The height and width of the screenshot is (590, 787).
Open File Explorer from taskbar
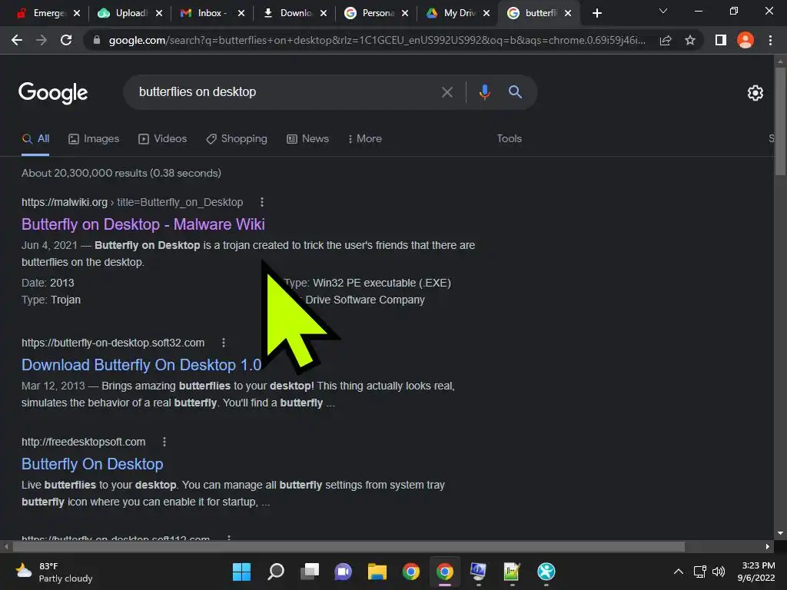377,572
